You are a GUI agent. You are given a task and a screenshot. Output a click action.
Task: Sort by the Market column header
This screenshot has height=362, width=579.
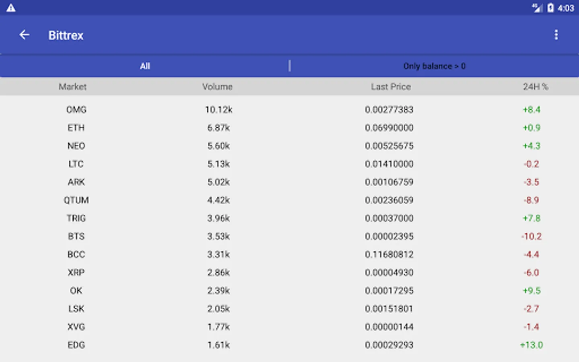click(73, 86)
